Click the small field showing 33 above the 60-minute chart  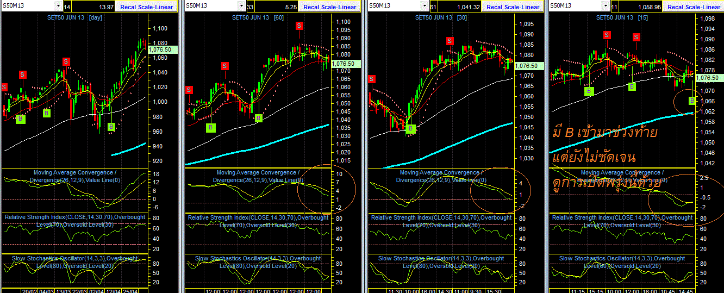pos(251,7)
